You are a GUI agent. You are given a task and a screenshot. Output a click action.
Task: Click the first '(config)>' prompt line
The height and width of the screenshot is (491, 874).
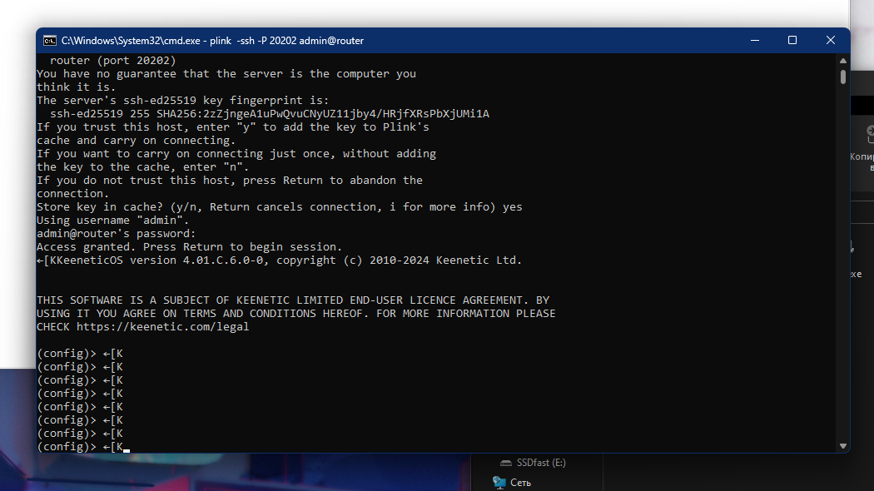coord(80,354)
